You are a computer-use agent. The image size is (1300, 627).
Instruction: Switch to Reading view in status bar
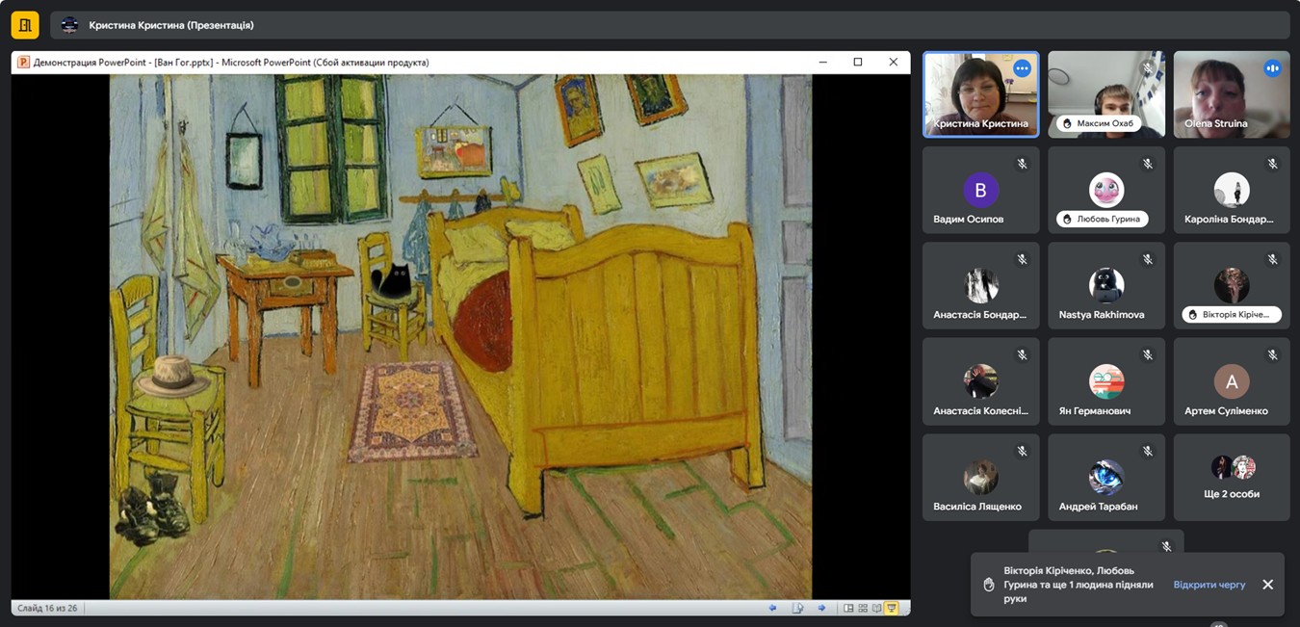tap(876, 608)
